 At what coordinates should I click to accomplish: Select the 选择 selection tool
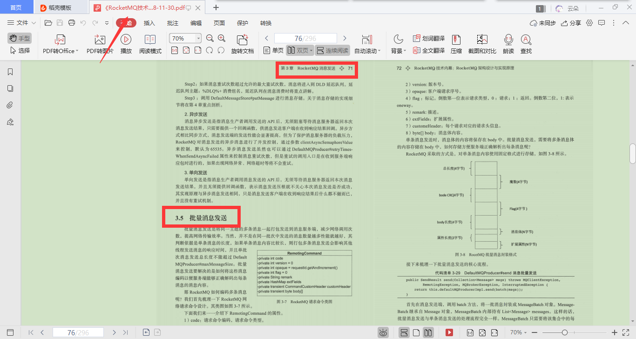pyautogui.click(x=19, y=50)
